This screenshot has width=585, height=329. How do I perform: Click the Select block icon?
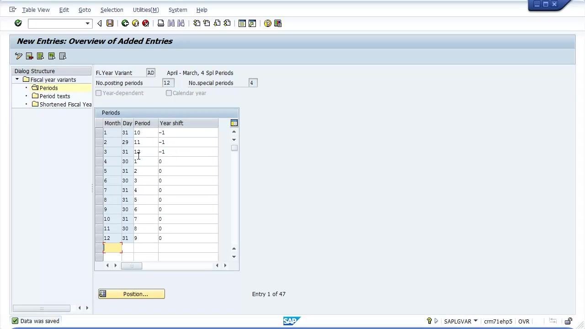click(52, 56)
